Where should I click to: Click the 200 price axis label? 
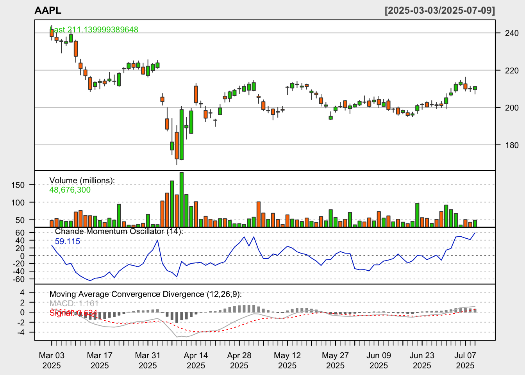512,108
